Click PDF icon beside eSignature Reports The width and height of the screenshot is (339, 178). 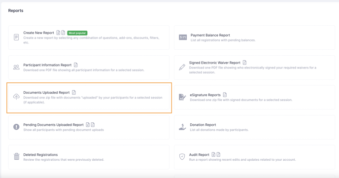coord(225,95)
